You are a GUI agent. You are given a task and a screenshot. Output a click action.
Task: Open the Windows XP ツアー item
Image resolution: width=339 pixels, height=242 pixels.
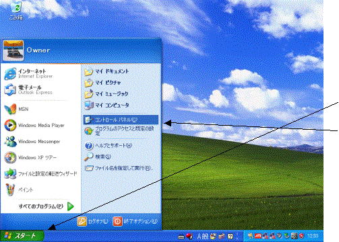point(30,157)
